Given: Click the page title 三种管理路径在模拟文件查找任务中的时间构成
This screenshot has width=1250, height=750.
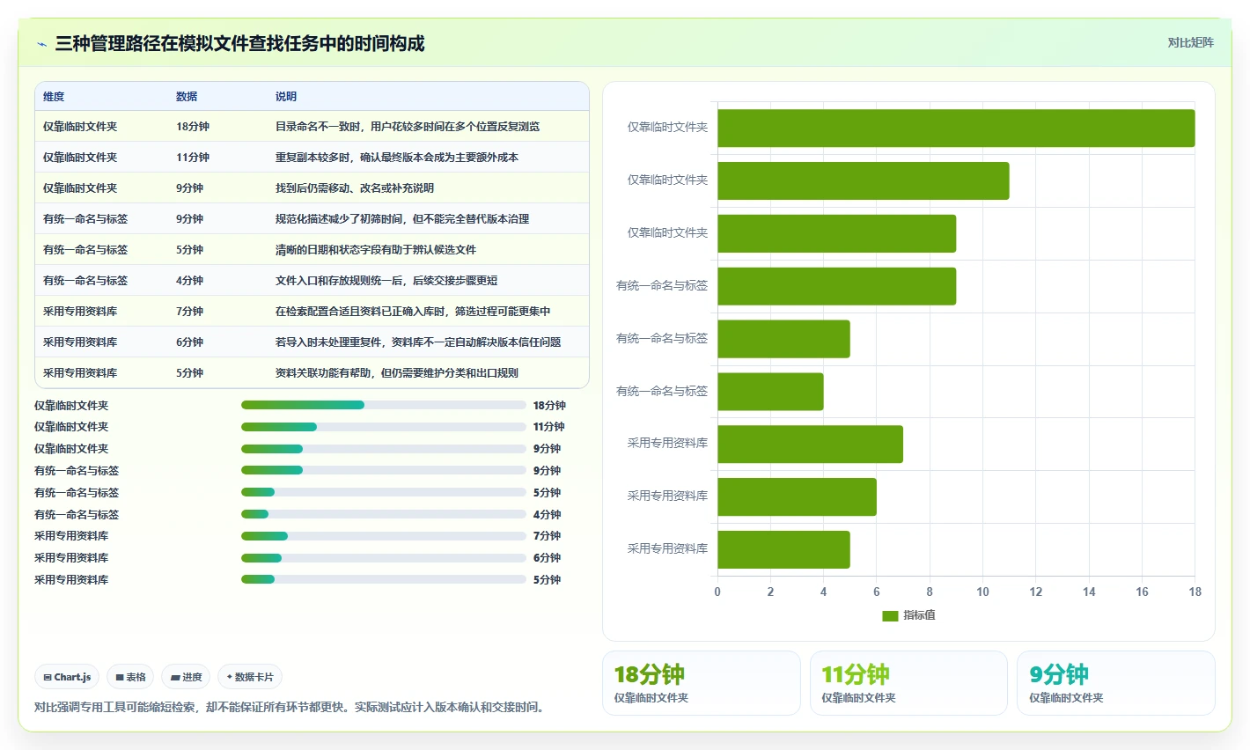Looking at the screenshot, I should pos(239,43).
